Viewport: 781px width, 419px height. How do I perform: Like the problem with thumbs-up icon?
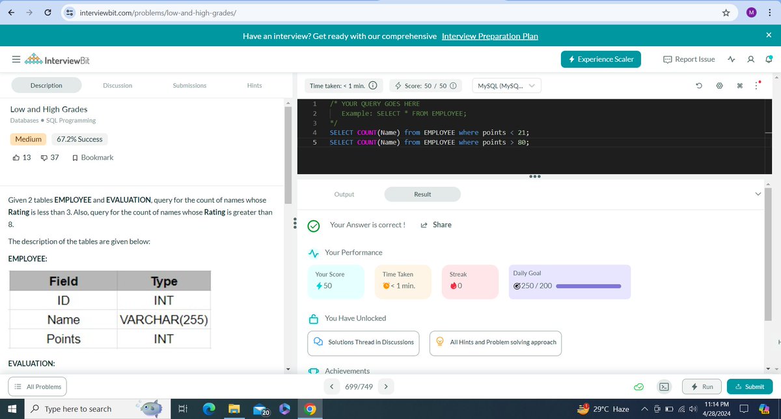[16, 157]
